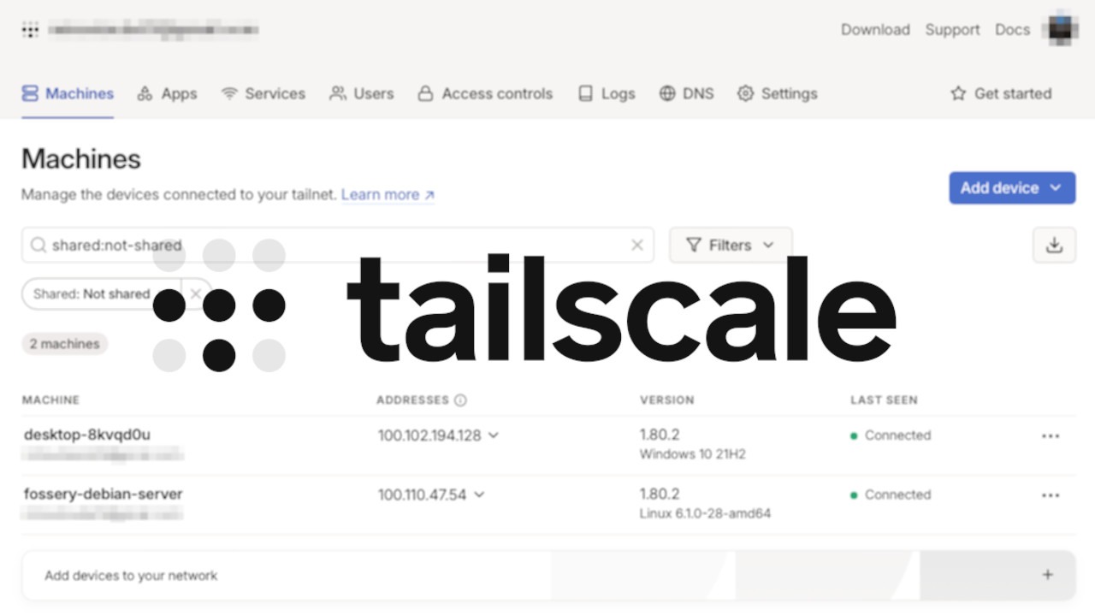Open the Docs link
Image resolution: width=1095 pixels, height=616 pixels.
1012,30
